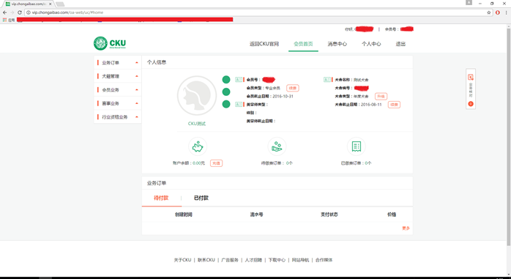
Task: Open the 下载中心 footer link
Action: [x=277, y=260]
